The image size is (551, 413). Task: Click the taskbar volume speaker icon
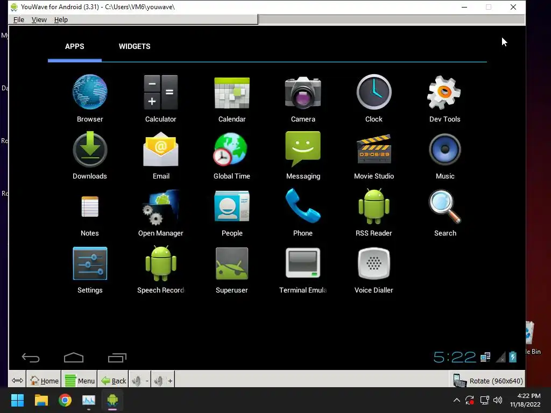pyautogui.click(x=498, y=400)
